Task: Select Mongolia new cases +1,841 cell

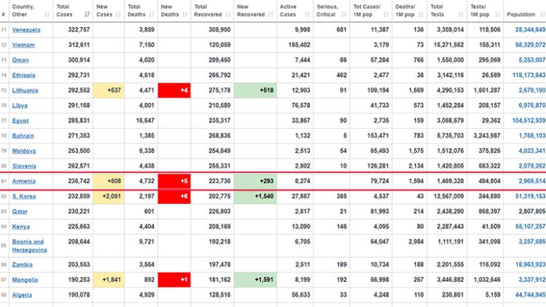Action: (108, 280)
